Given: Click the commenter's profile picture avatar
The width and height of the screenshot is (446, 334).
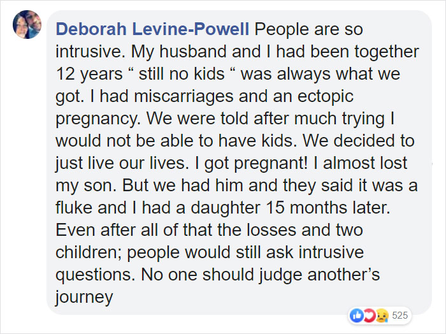Looking at the screenshot, I should click(27, 24).
